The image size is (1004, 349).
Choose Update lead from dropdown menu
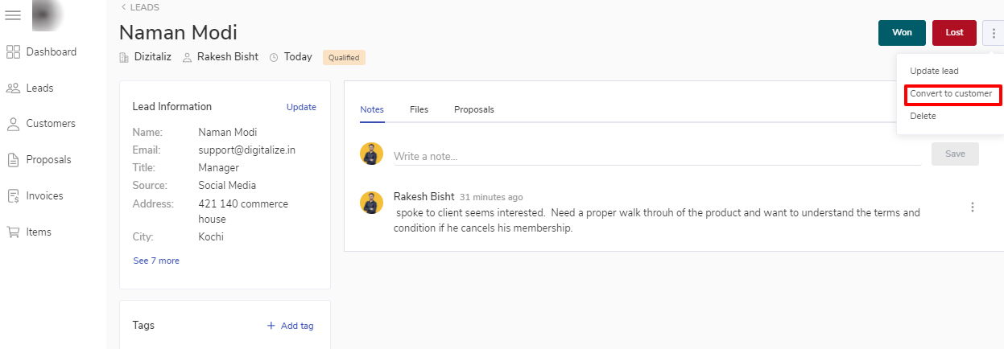click(x=934, y=72)
